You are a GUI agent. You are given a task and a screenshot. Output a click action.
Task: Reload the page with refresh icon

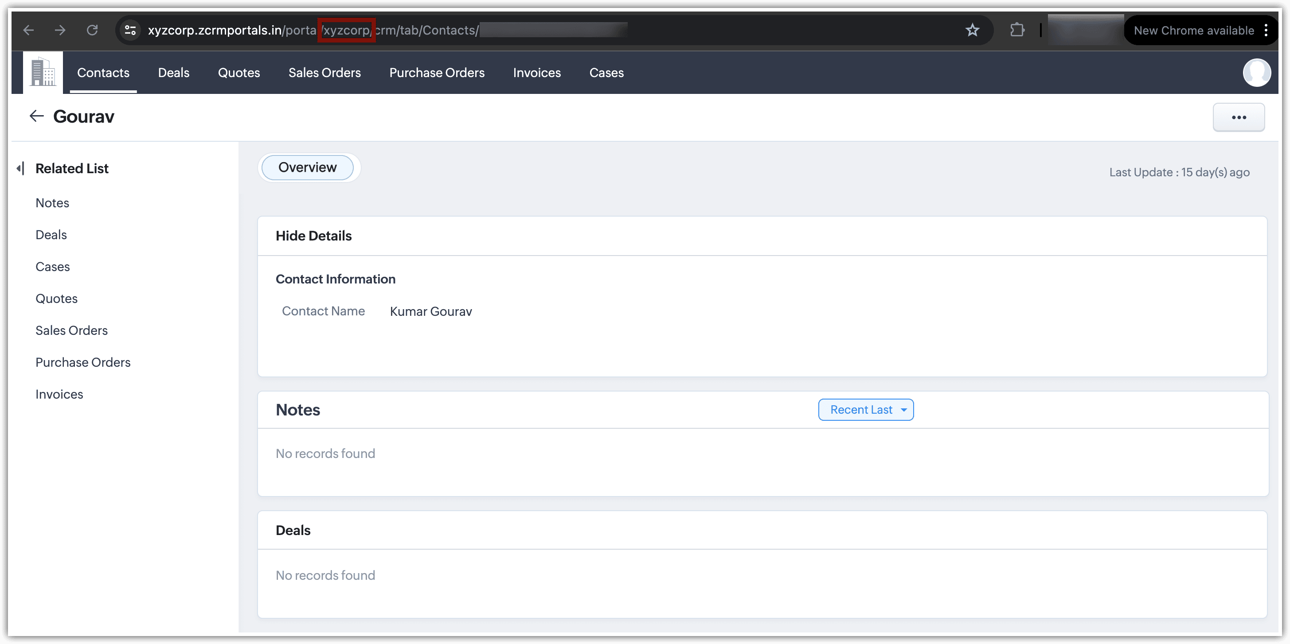[92, 30]
